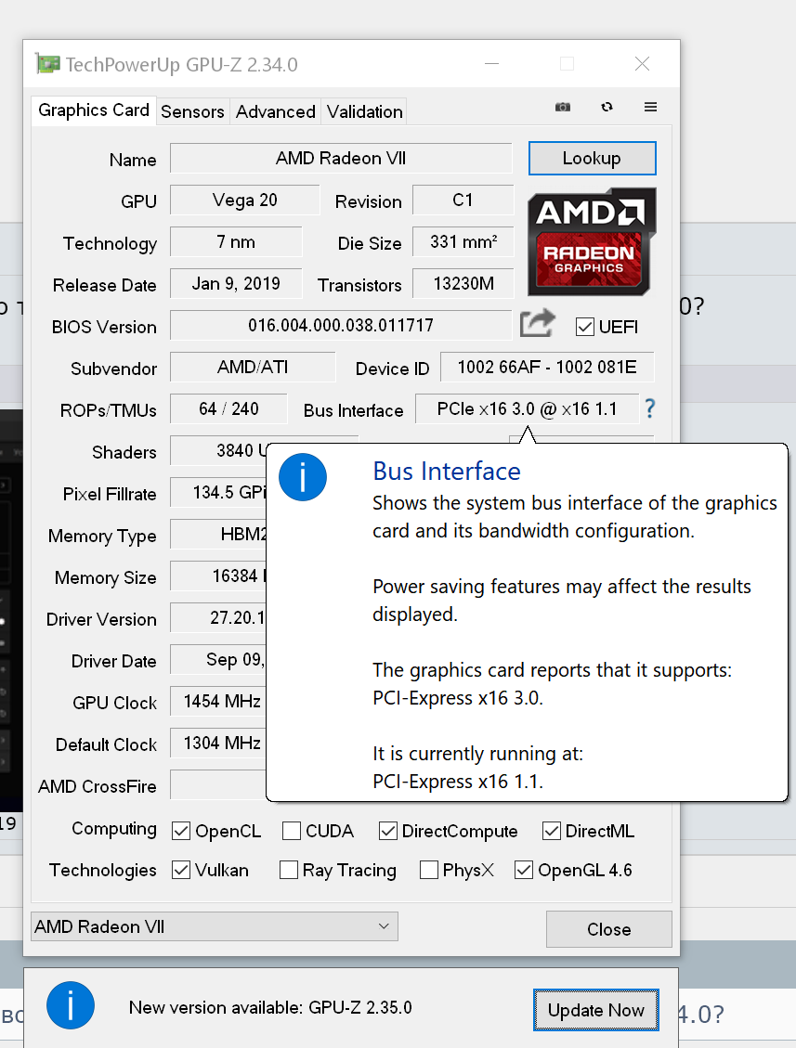Viewport: 796px width, 1048px height.
Task: Click the ROPs/TMUs field showing 64 / 240
Action: [x=228, y=408]
